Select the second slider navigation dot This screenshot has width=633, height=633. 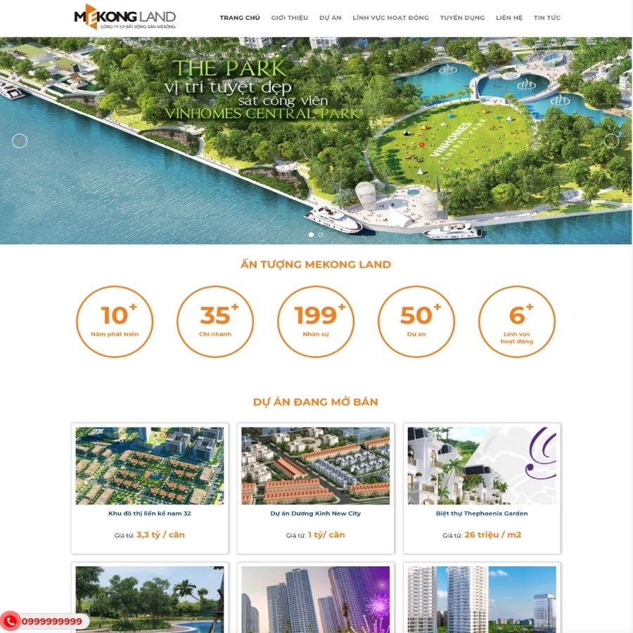coord(321,234)
